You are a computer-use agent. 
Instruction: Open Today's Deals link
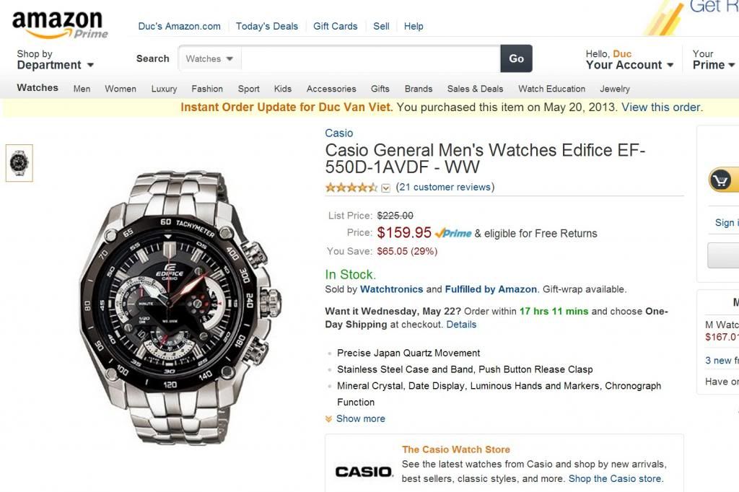tap(267, 27)
